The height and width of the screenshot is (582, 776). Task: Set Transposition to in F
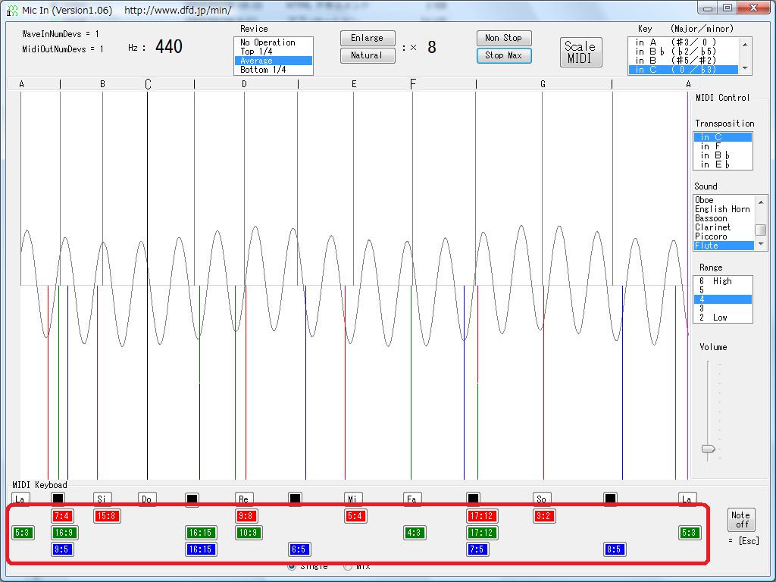click(x=722, y=146)
